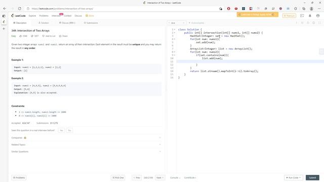Click the Submit button
Screen dimensions: 324x182
click(x=312, y=177)
